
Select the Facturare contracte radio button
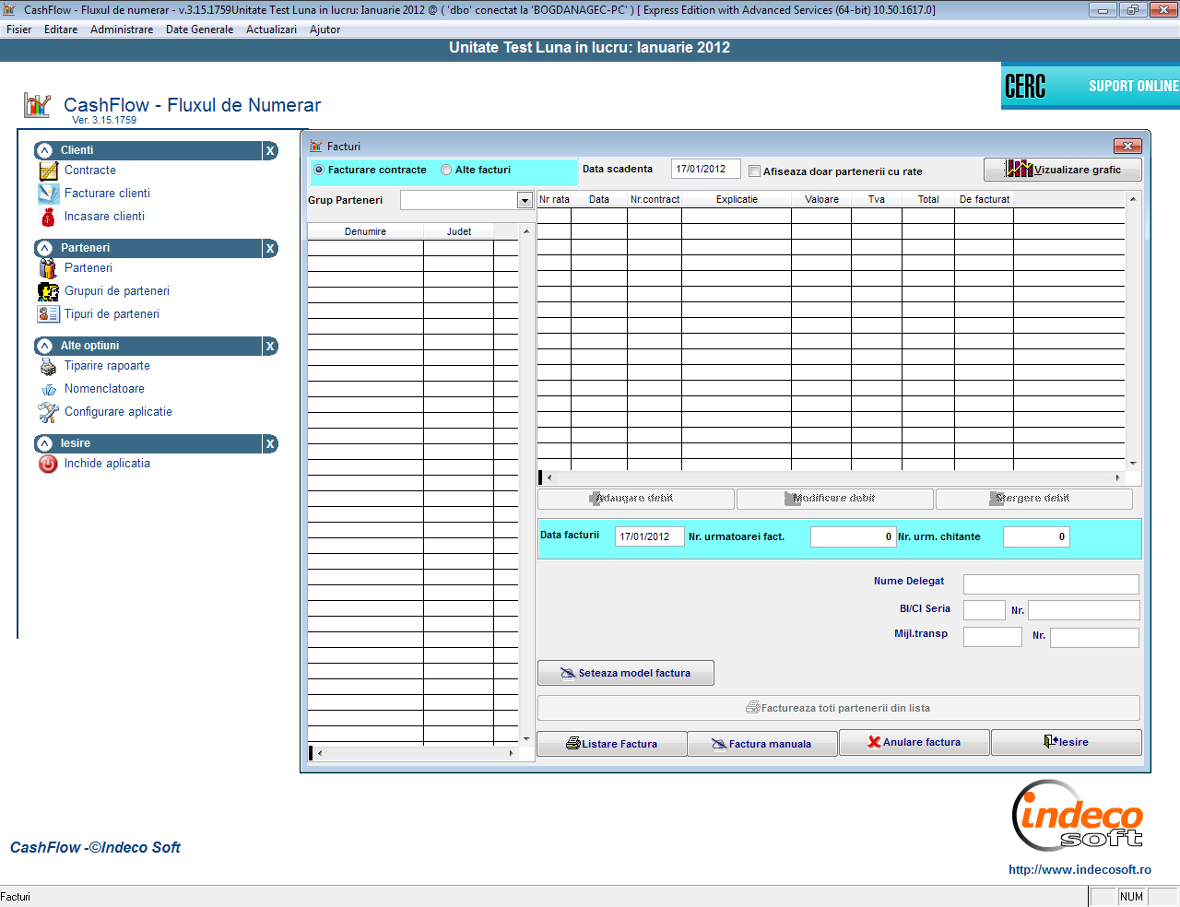[319, 170]
